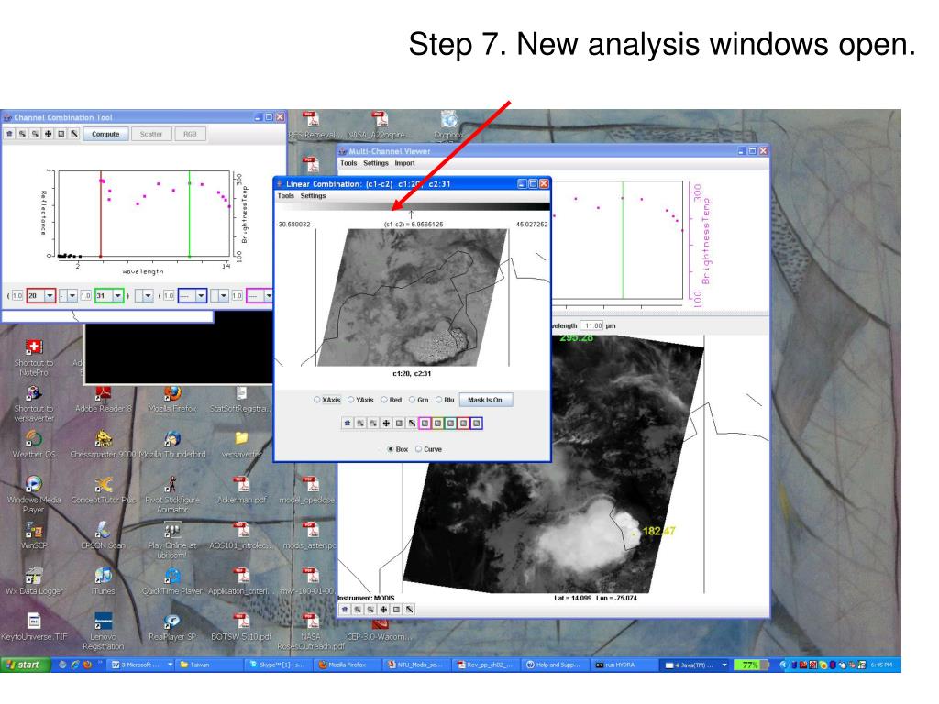Choose magenta-bordered selection box icon
939x704 pixels.
coord(425,423)
